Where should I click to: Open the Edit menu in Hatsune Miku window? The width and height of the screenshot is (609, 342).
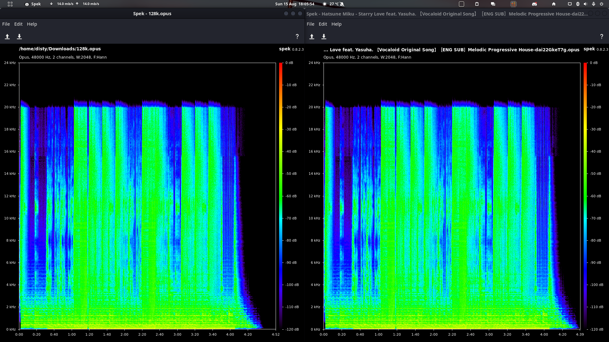pos(323,24)
